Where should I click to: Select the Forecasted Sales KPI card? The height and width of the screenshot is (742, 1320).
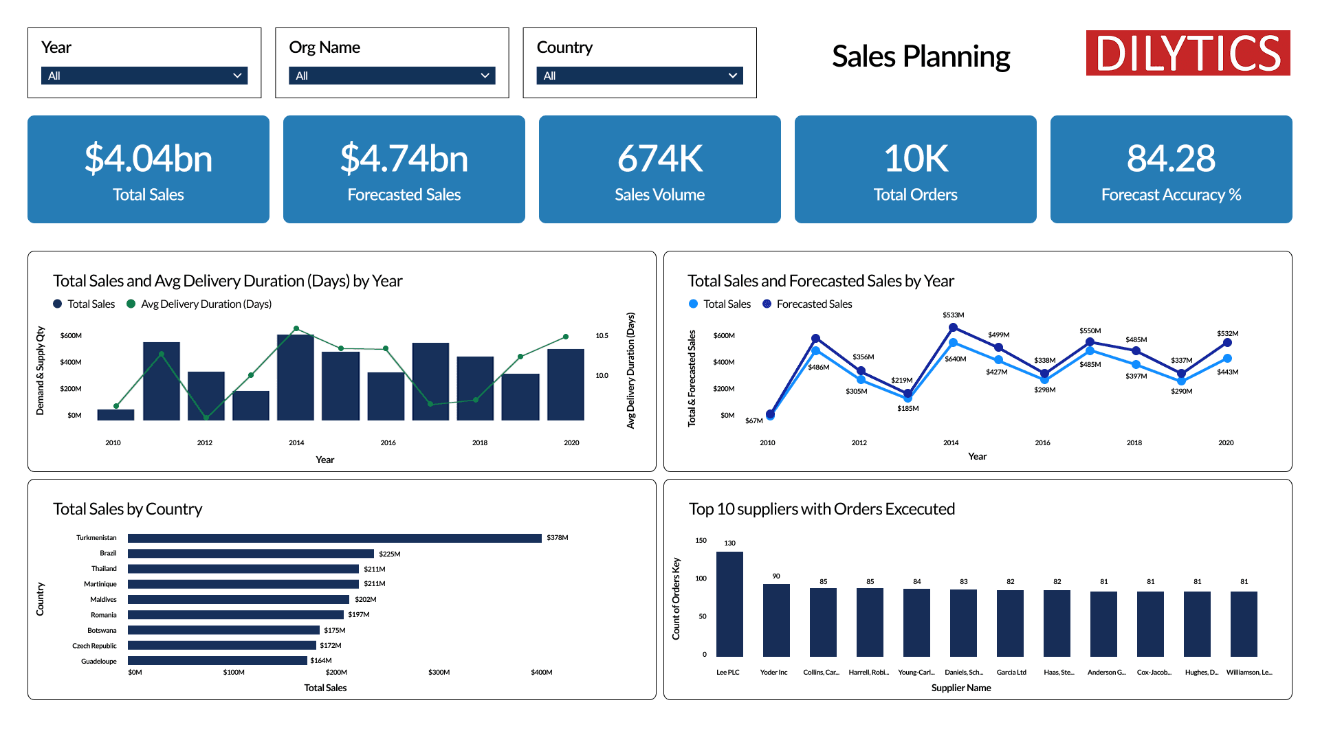point(404,169)
